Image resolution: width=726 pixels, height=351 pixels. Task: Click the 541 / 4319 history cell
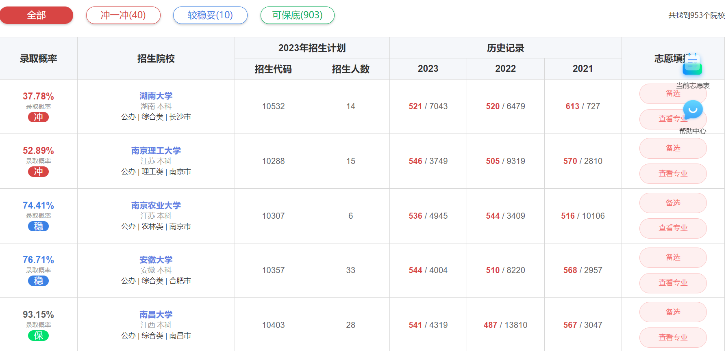[428, 325]
